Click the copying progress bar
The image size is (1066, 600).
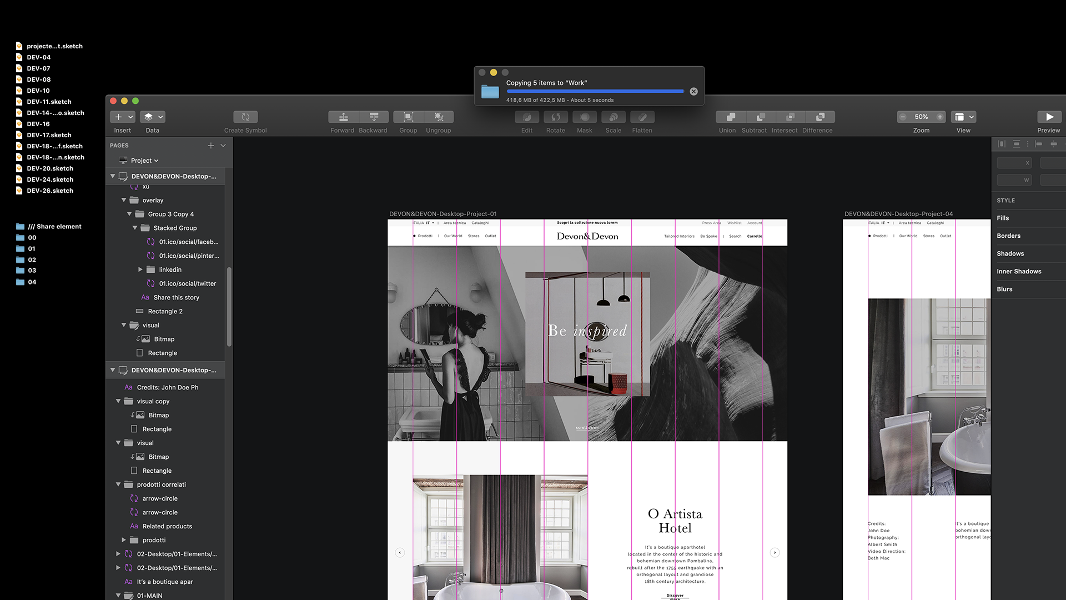tap(595, 91)
